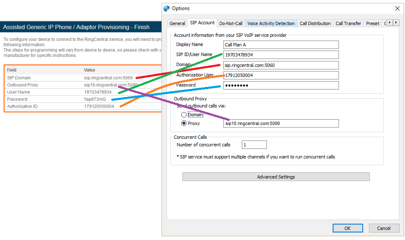Click the SIP ID/User Name field
The width and height of the screenshot is (405, 240).
click(x=281, y=55)
